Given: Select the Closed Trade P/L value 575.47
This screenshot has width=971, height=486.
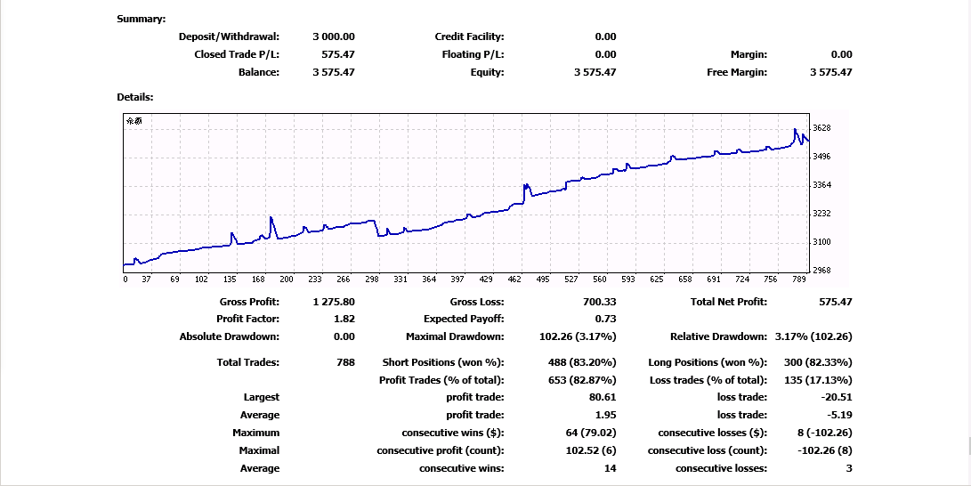Looking at the screenshot, I should pos(338,54).
